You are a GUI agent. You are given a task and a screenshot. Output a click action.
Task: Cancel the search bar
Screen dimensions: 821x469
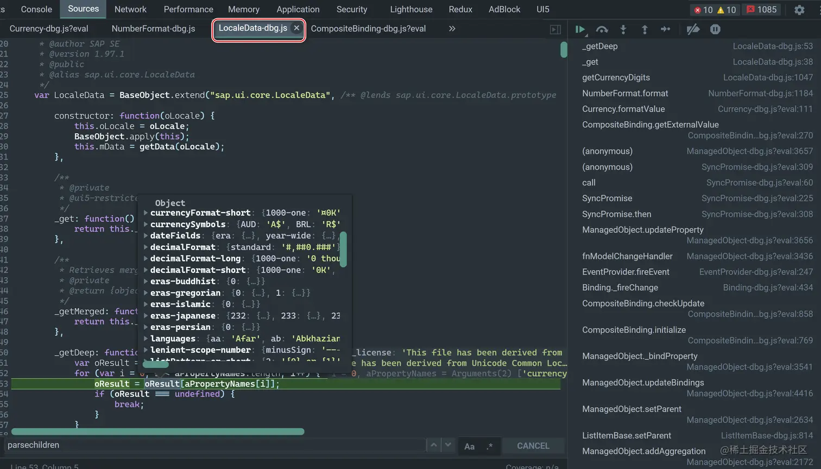click(533, 446)
